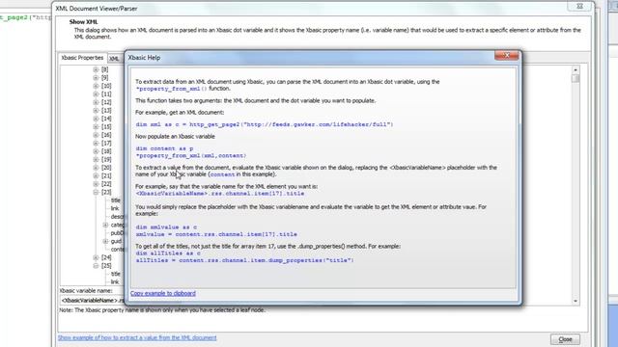Viewport: 618px width, 347px height.
Task: Expand tree node [20]
Action: (96, 168)
